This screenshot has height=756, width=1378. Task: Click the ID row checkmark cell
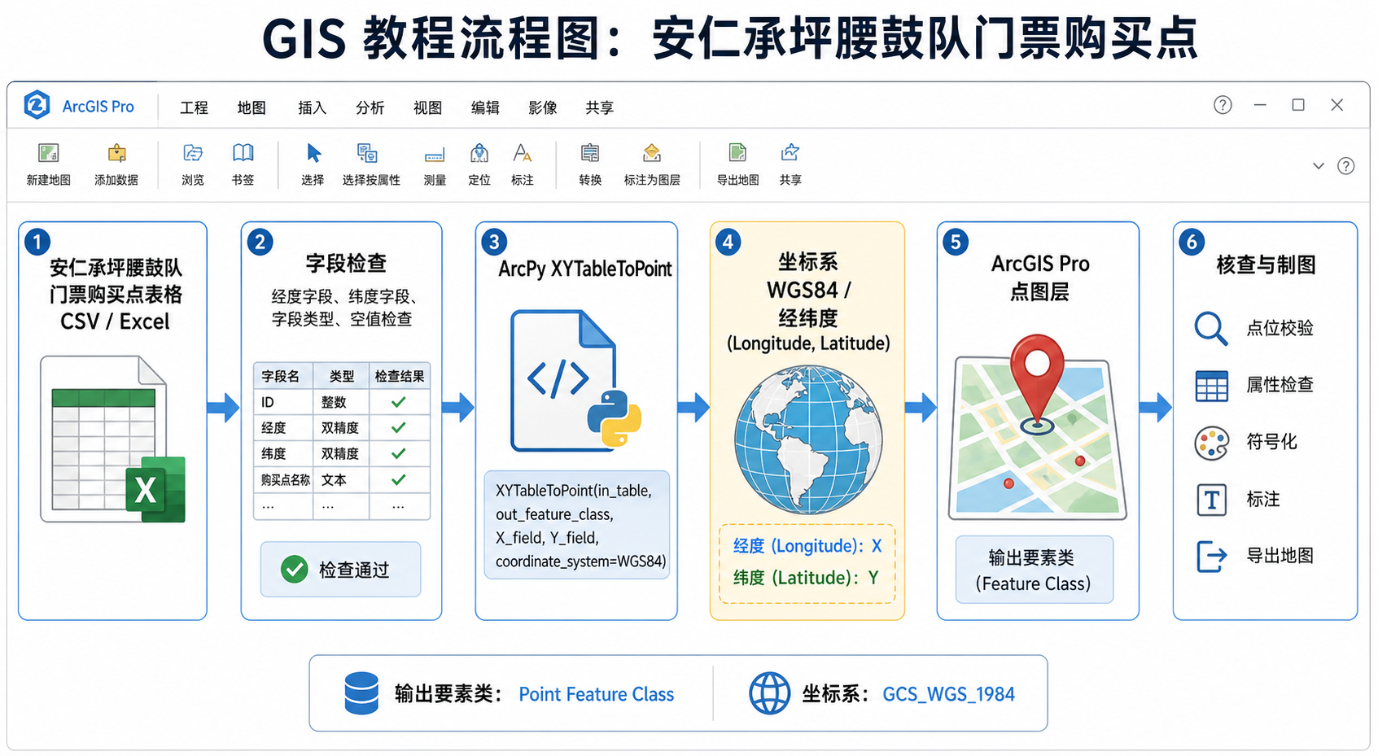click(x=399, y=402)
